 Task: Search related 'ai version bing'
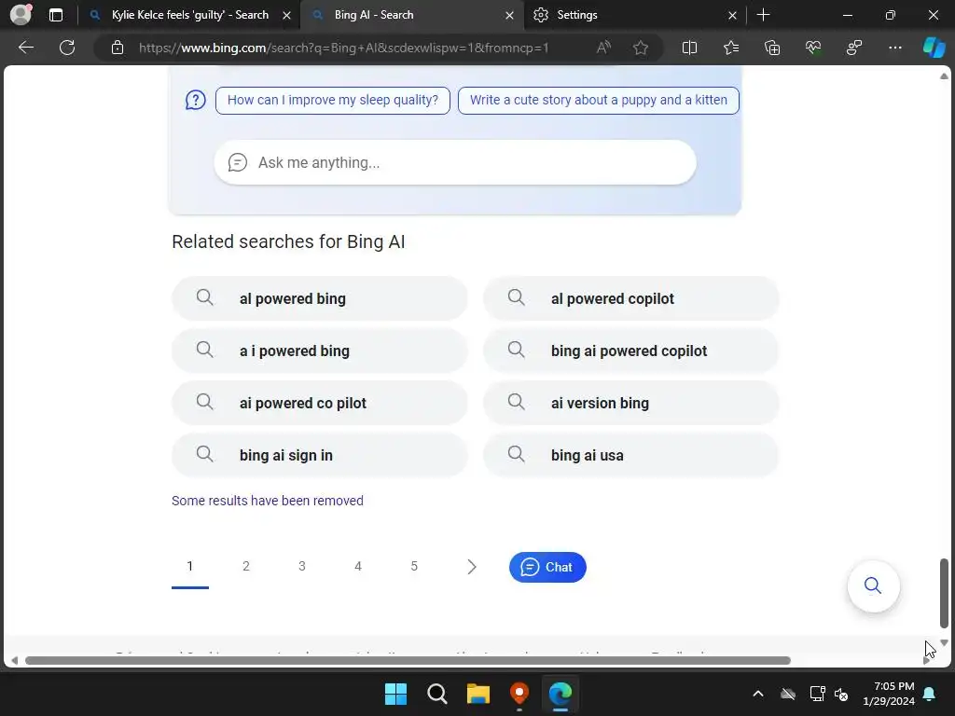(x=631, y=403)
